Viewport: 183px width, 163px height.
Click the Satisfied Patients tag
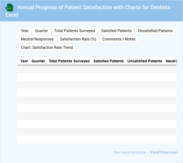[116, 31]
